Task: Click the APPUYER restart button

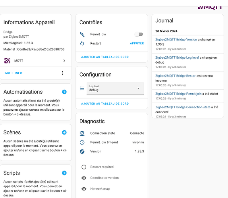Action: click(x=137, y=43)
